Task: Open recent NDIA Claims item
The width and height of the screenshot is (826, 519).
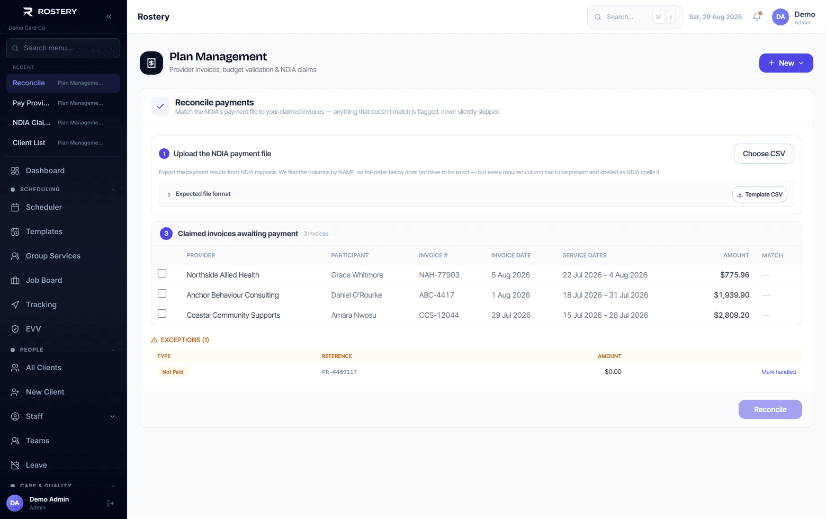Action: point(64,122)
